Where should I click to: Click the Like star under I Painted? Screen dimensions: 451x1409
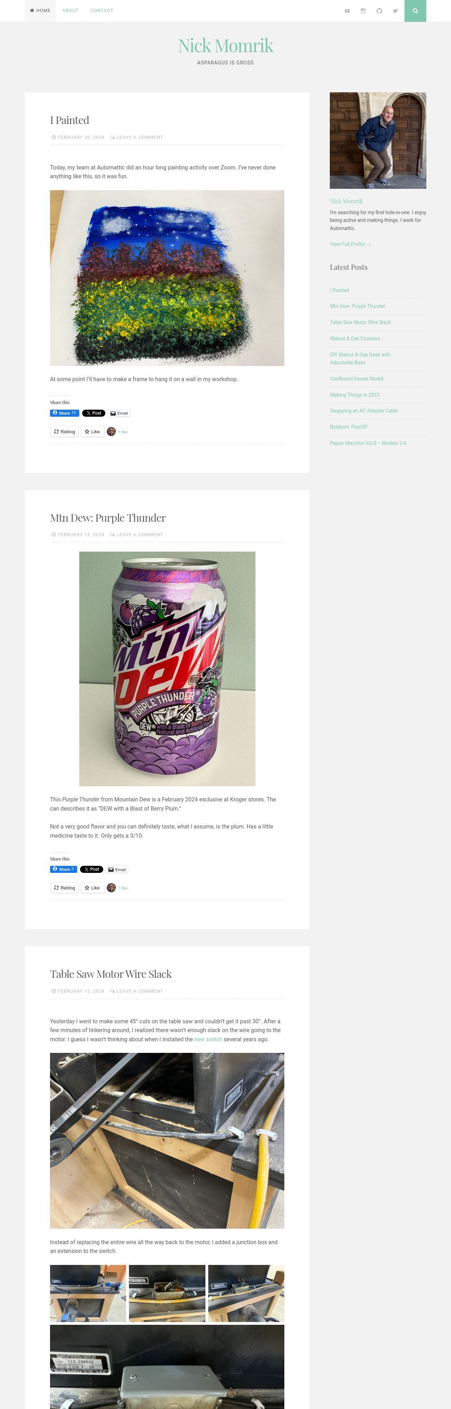coord(93,432)
